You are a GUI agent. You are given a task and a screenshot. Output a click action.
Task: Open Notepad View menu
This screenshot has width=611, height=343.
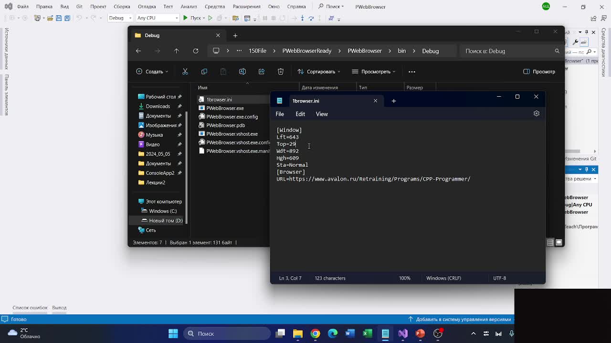[322, 114]
